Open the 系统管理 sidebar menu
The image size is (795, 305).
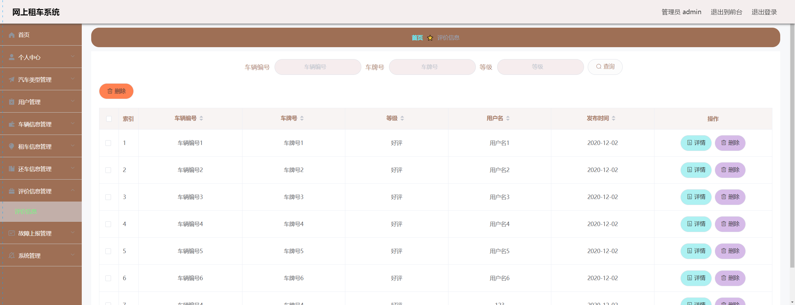pos(41,255)
